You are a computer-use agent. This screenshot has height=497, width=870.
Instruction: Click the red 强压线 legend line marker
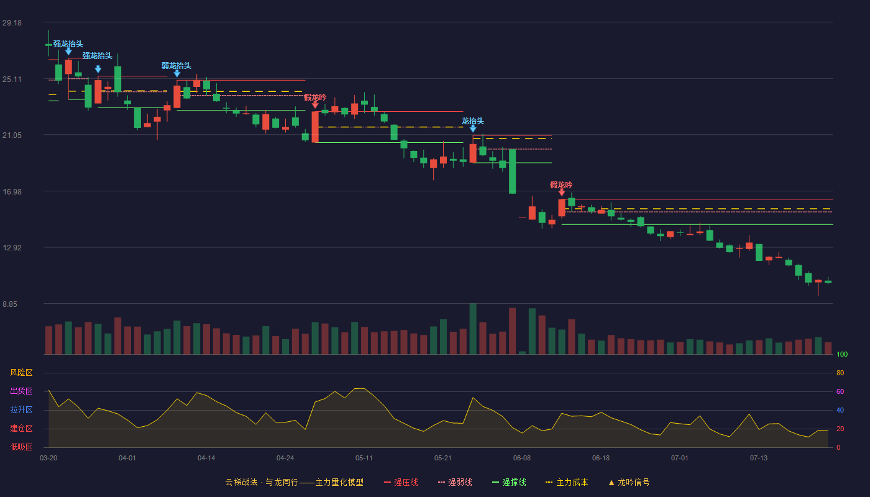(x=387, y=482)
